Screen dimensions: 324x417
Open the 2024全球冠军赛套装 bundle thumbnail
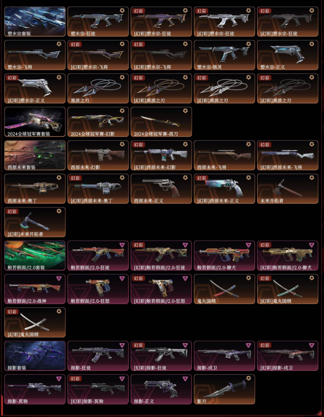pos(35,122)
